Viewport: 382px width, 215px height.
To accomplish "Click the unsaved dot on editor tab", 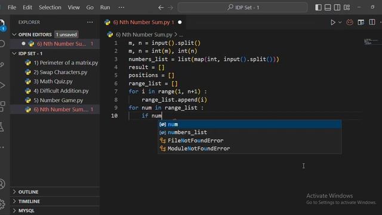I will [x=180, y=22].
